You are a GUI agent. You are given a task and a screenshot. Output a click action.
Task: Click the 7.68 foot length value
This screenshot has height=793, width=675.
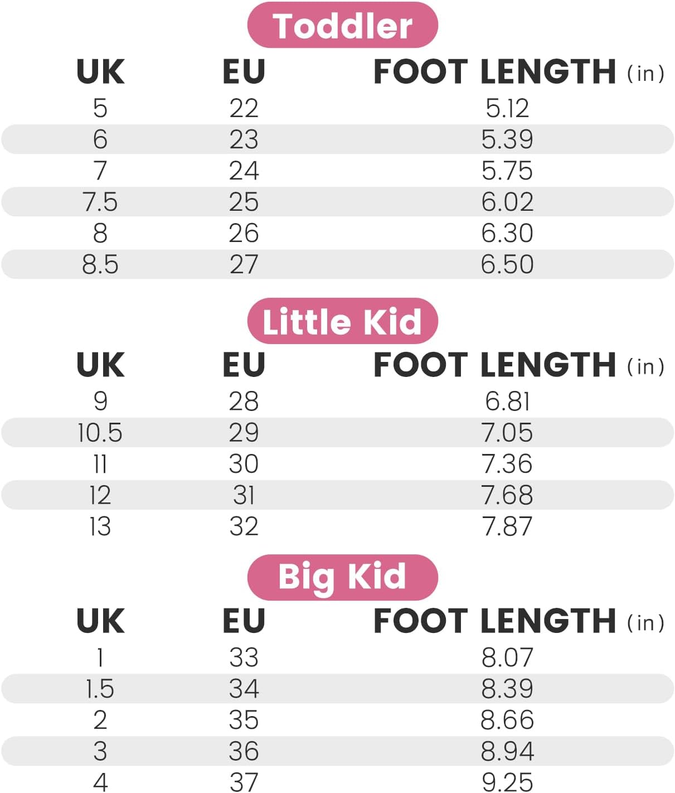point(507,495)
